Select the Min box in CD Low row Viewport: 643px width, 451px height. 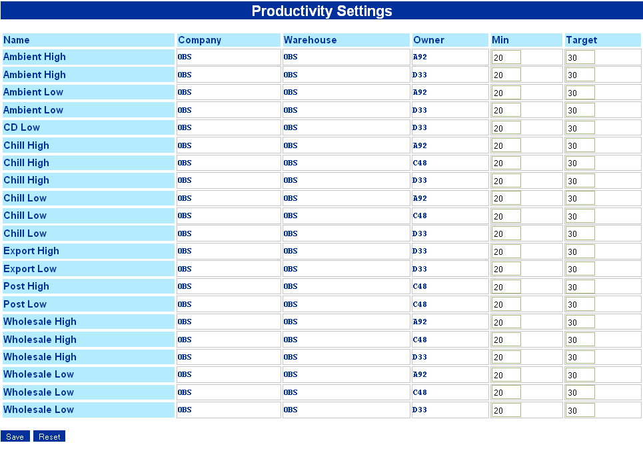click(506, 127)
